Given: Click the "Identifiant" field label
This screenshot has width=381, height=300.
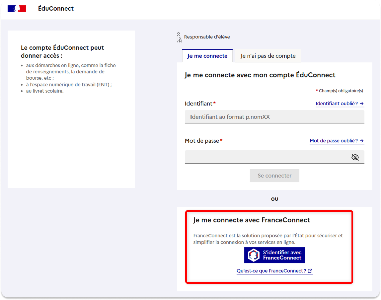Looking at the screenshot, I should [x=198, y=104].
